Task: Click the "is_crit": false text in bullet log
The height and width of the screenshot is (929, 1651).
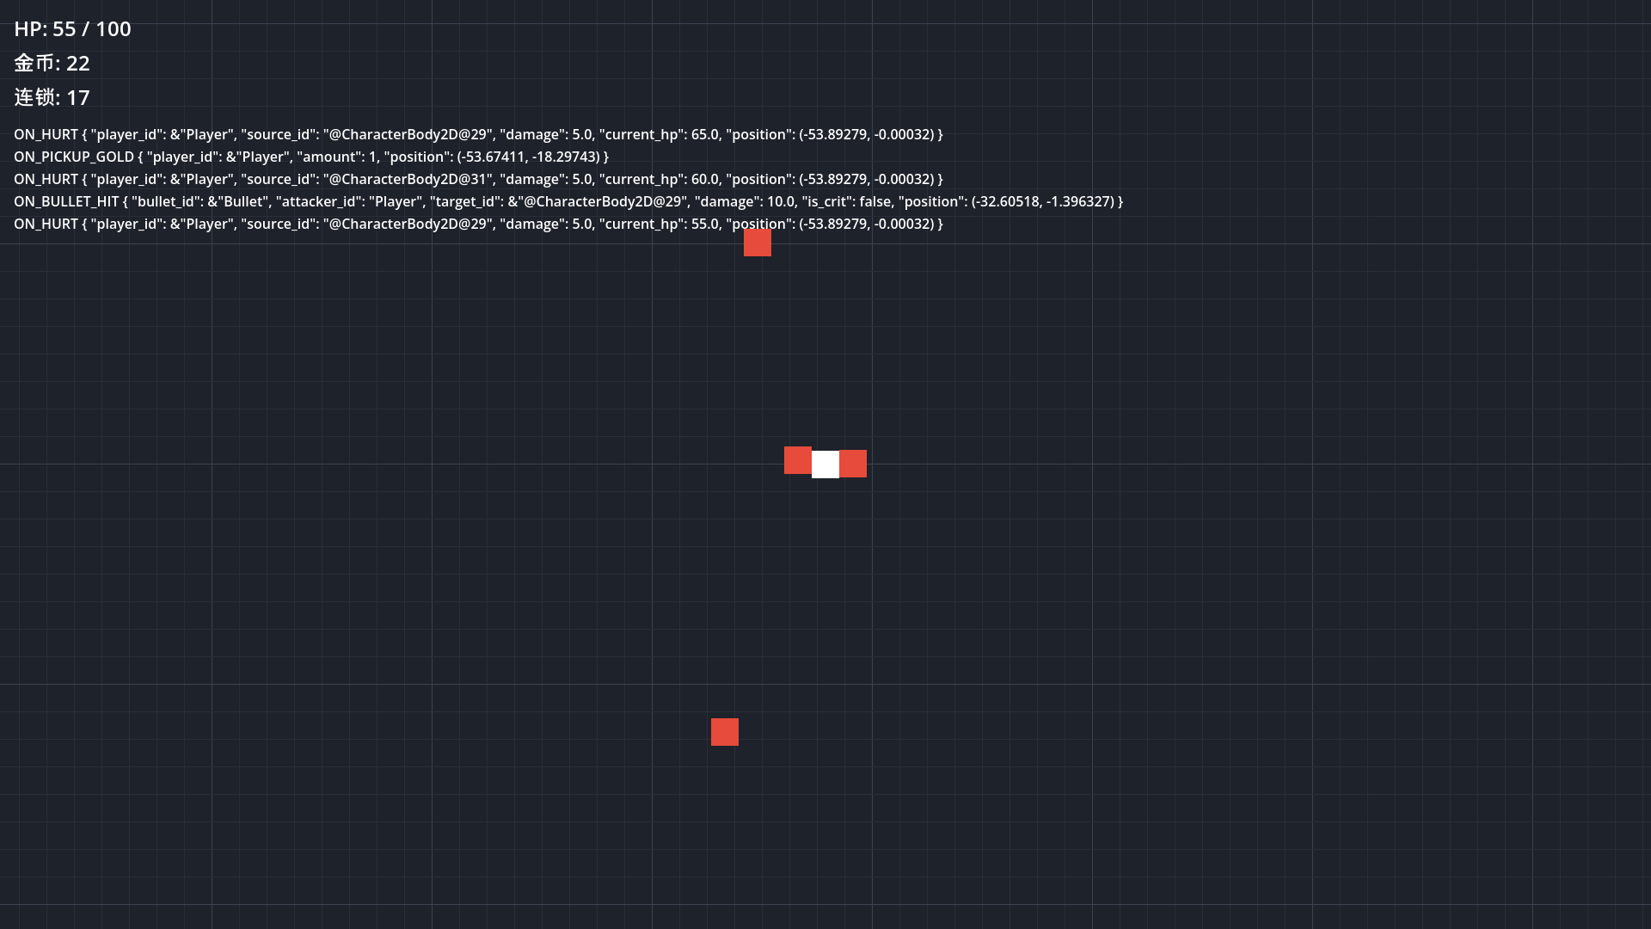Action: click(x=847, y=201)
